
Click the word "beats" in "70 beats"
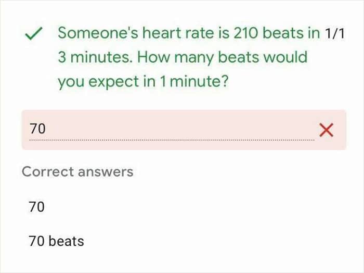(66, 241)
